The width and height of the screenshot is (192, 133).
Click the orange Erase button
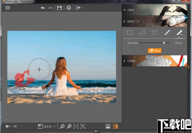click(x=155, y=51)
